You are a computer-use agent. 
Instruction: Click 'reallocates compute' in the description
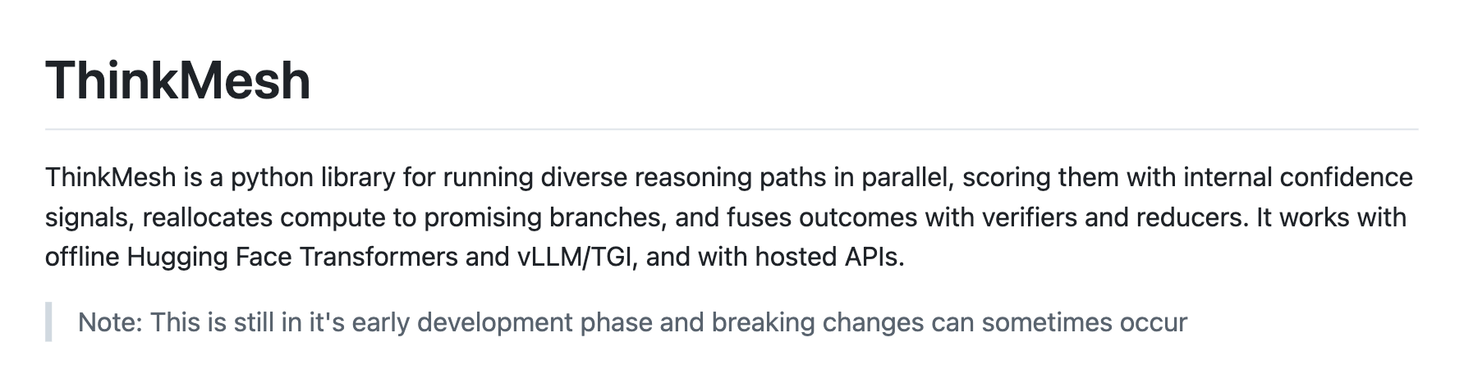[278, 217]
